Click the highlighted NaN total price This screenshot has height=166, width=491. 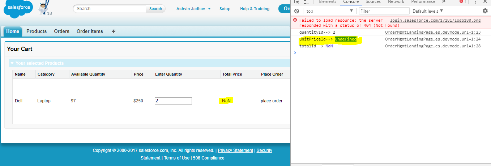click(226, 101)
